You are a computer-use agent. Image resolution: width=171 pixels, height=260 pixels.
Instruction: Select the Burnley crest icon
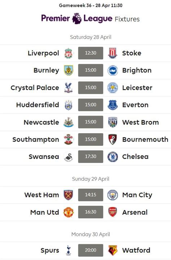pyautogui.click(x=69, y=70)
